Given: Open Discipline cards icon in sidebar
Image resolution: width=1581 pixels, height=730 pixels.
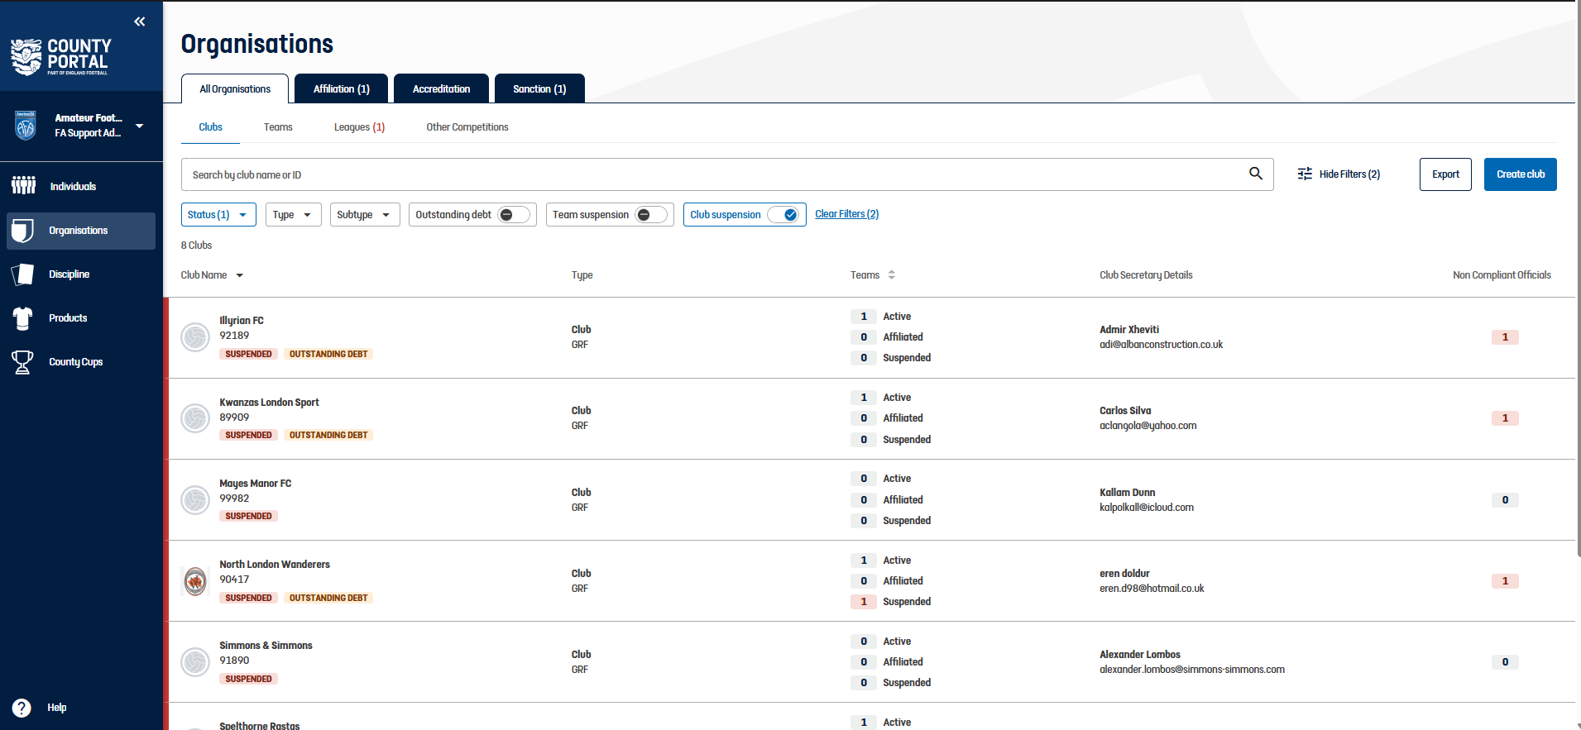Looking at the screenshot, I should (23, 274).
